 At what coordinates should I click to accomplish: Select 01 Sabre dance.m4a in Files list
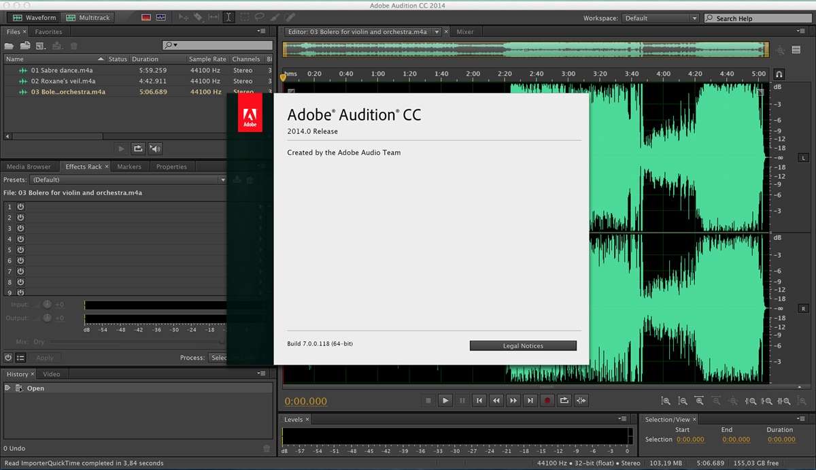pyautogui.click(x=62, y=70)
